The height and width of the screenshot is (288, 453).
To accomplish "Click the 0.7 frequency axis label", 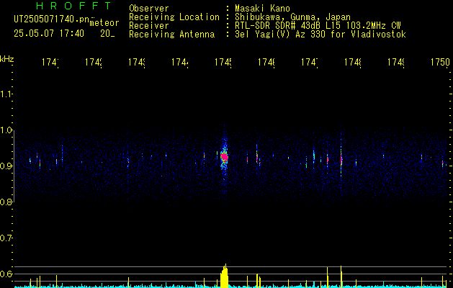I will tap(6, 238).
